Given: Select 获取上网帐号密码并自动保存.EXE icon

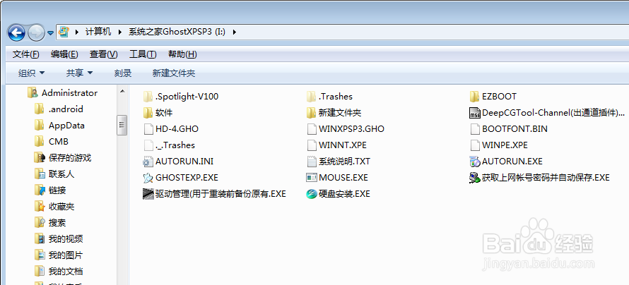Looking at the screenshot, I should tap(475, 178).
